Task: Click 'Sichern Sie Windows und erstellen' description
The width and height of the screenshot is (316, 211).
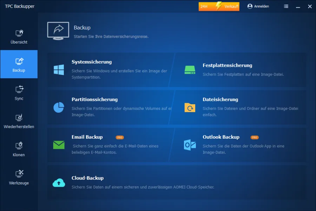Action: pos(119,74)
